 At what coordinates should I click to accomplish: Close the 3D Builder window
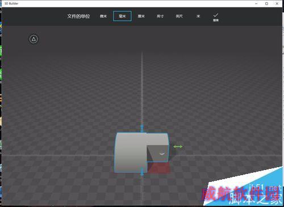click(x=277, y=3)
